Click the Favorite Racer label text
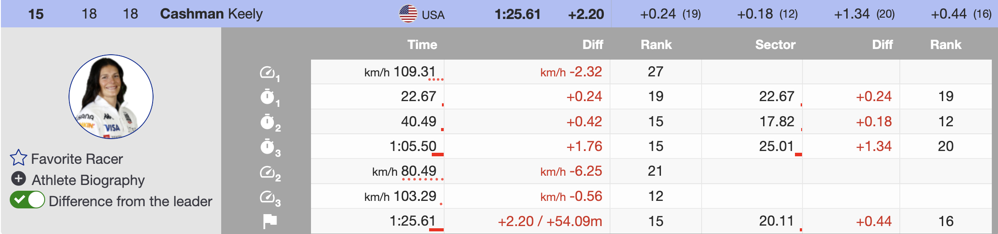Screen dimensions: 998x234 coord(77,159)
